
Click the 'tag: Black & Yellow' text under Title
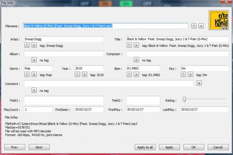[185, 46]
